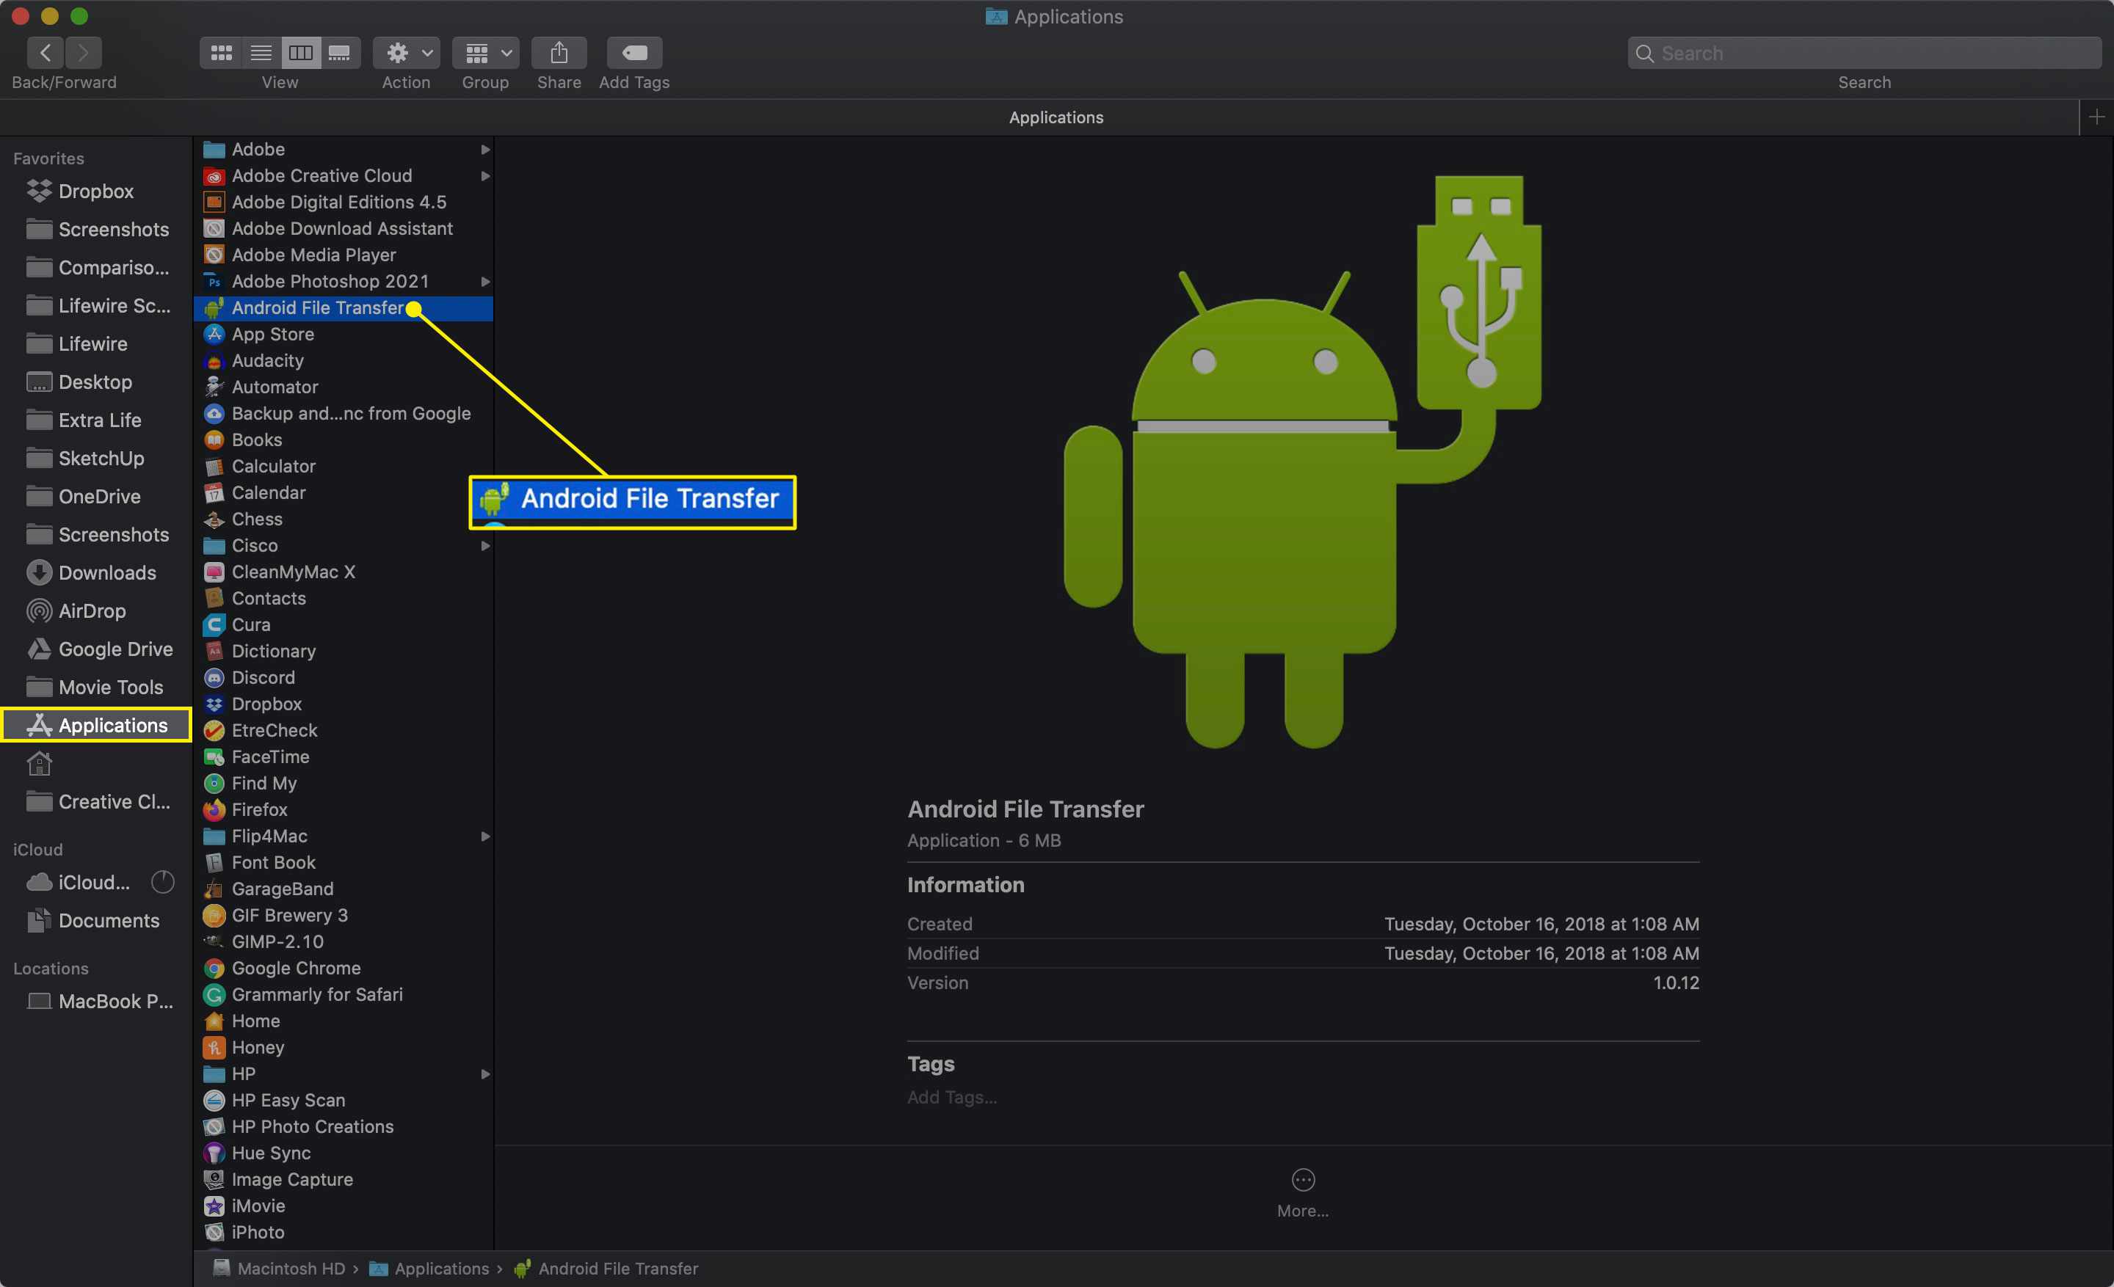Expand the Adobe Creative Cloud submenu
Viewport: 2114px width, 1287px height.
click(487, 175)
